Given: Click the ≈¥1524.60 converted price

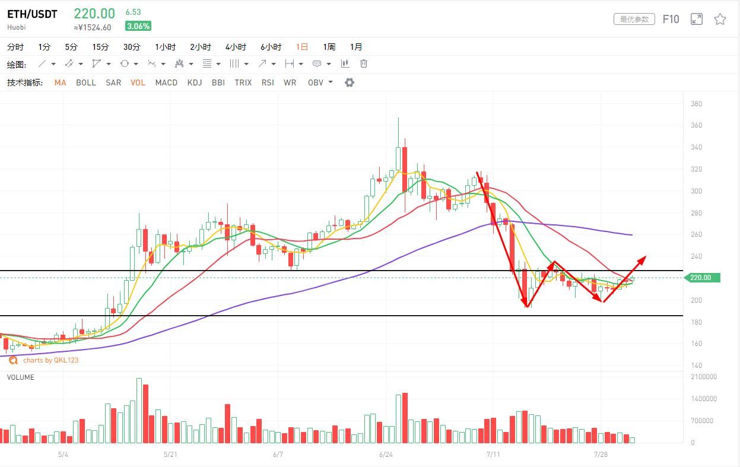Looking at the screenshot, I should [93, 27].
